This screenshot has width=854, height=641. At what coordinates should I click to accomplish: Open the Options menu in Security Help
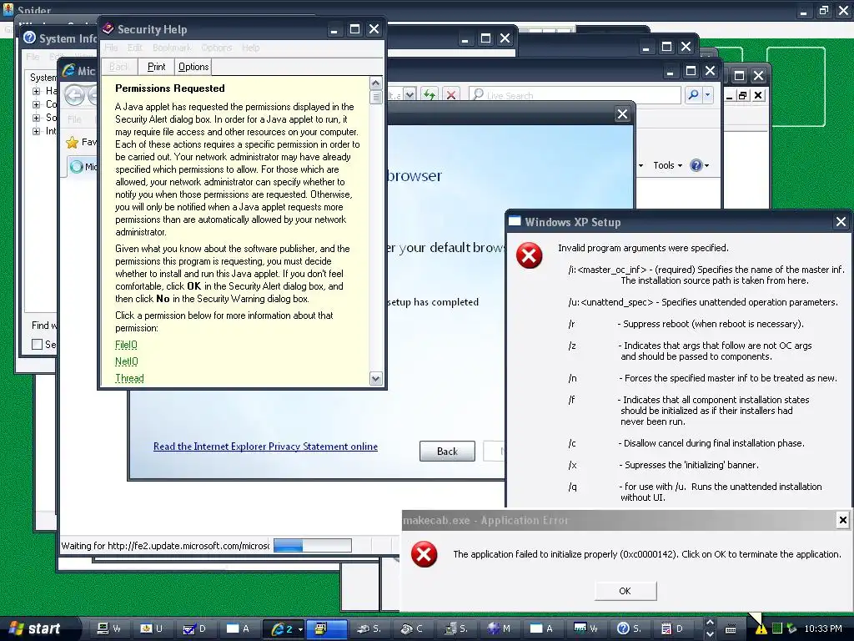216,48
